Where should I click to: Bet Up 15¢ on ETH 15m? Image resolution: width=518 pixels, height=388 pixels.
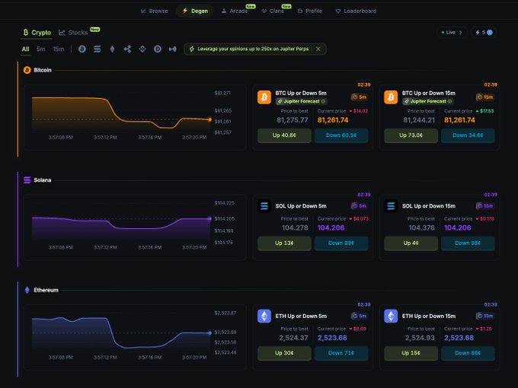[x=411, y=353]
